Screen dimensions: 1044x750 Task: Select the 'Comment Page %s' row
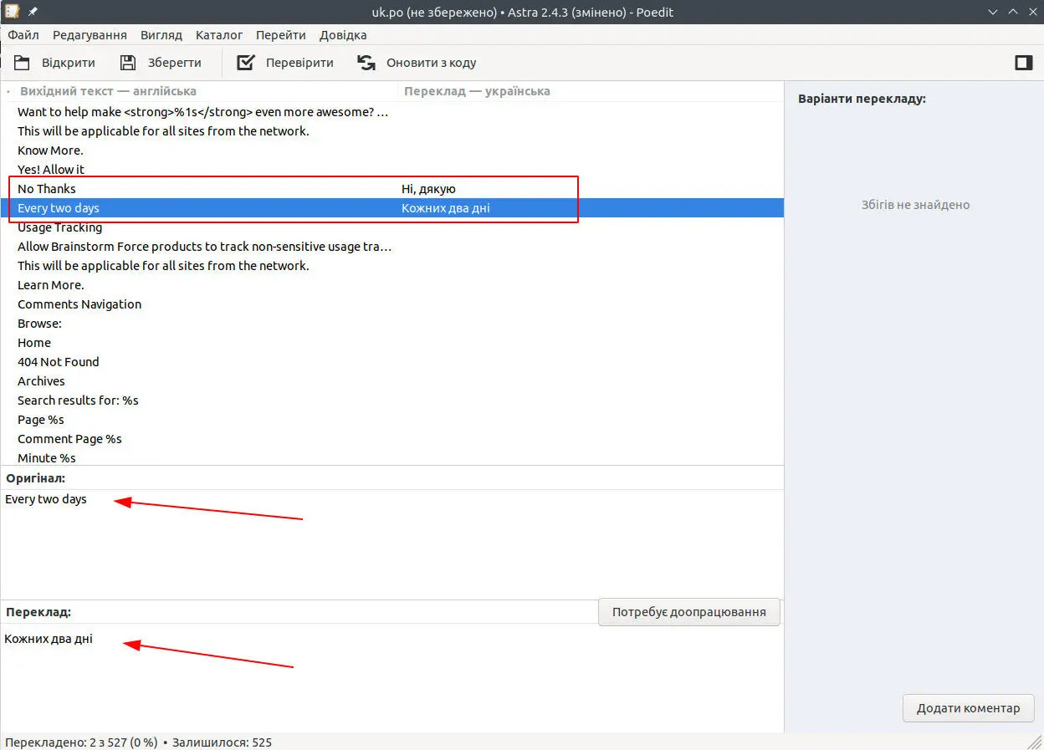[392, 439]
